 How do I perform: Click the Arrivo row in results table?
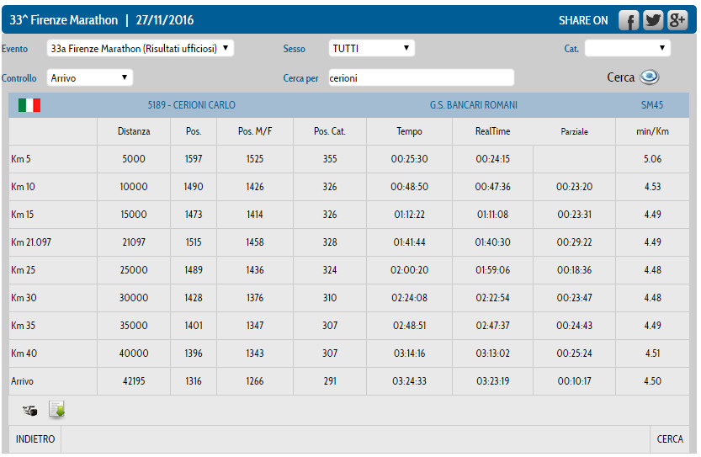pyautogui.click(x=23, y=381)
